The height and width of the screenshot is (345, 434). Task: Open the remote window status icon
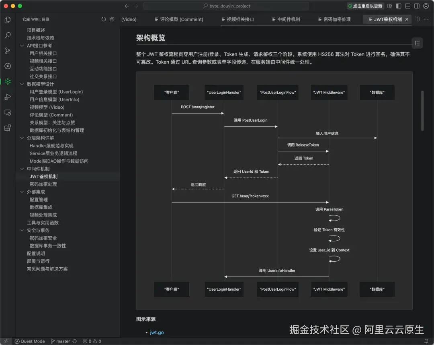coord(6,341)
